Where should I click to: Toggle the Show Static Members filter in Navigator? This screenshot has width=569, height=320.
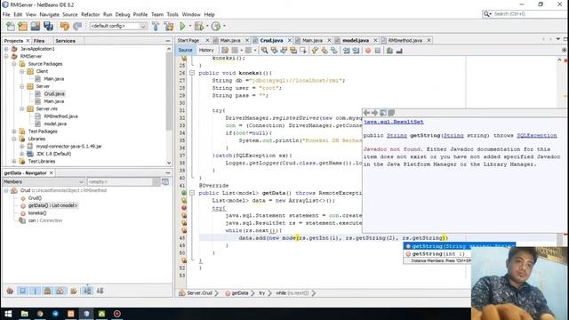(x=36, y=291)
